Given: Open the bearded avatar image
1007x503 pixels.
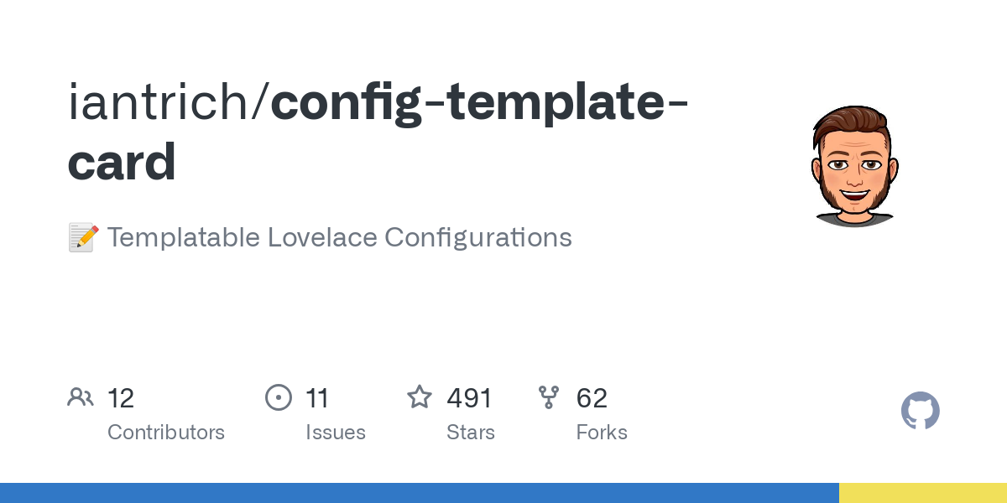Looking at the screenshot, I should click(x=855, y=167).
